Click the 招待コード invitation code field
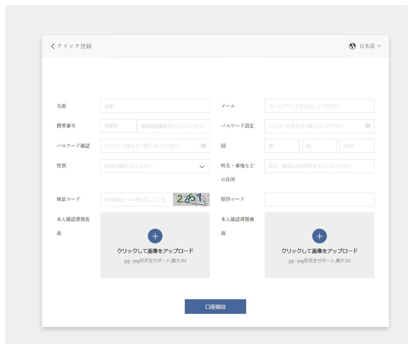This screenshot has width=412, height=347. pyautogui.click(x=319, y=199)
